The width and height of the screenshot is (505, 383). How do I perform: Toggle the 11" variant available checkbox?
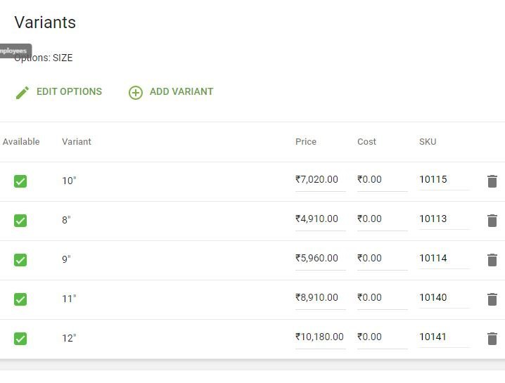20,299
